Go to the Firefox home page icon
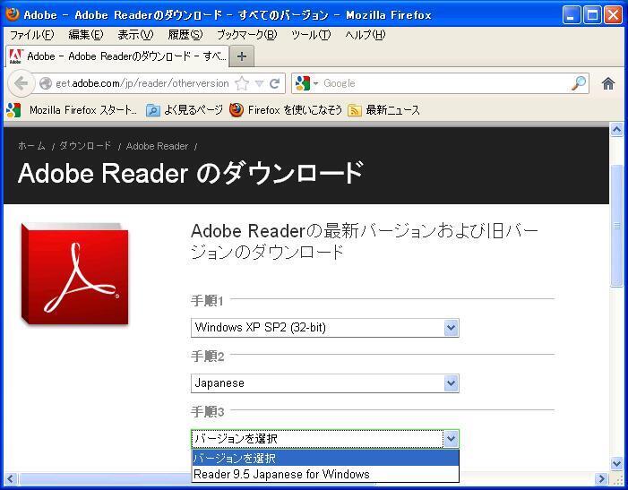This screenshot has width=628, height=490. coord(608,83)
